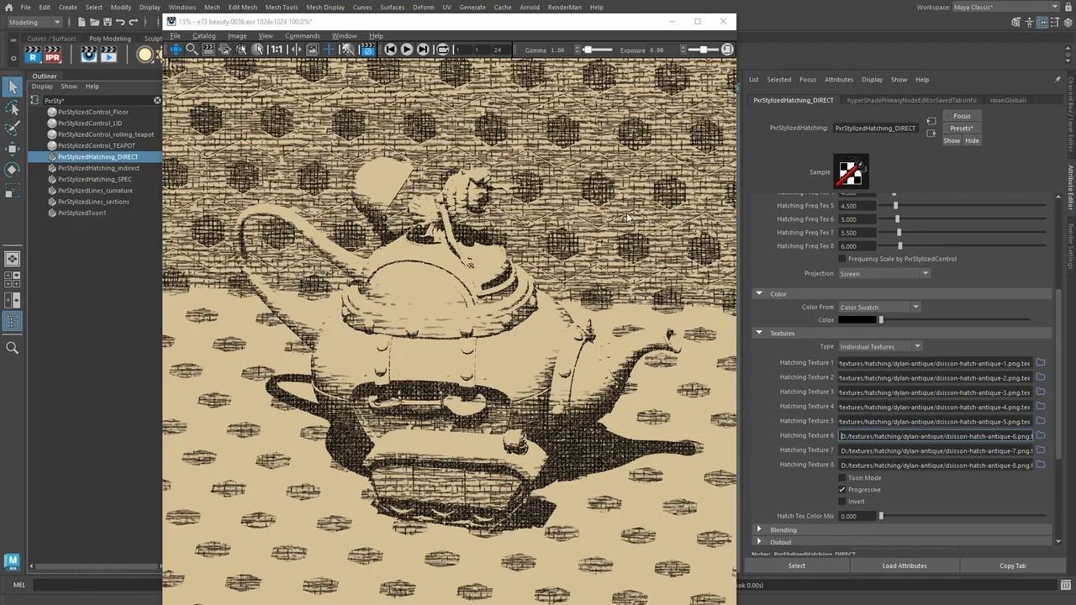Select the pan arrows tool in render view
This screenshot has height=605, width=1076.
coord(176,50)
